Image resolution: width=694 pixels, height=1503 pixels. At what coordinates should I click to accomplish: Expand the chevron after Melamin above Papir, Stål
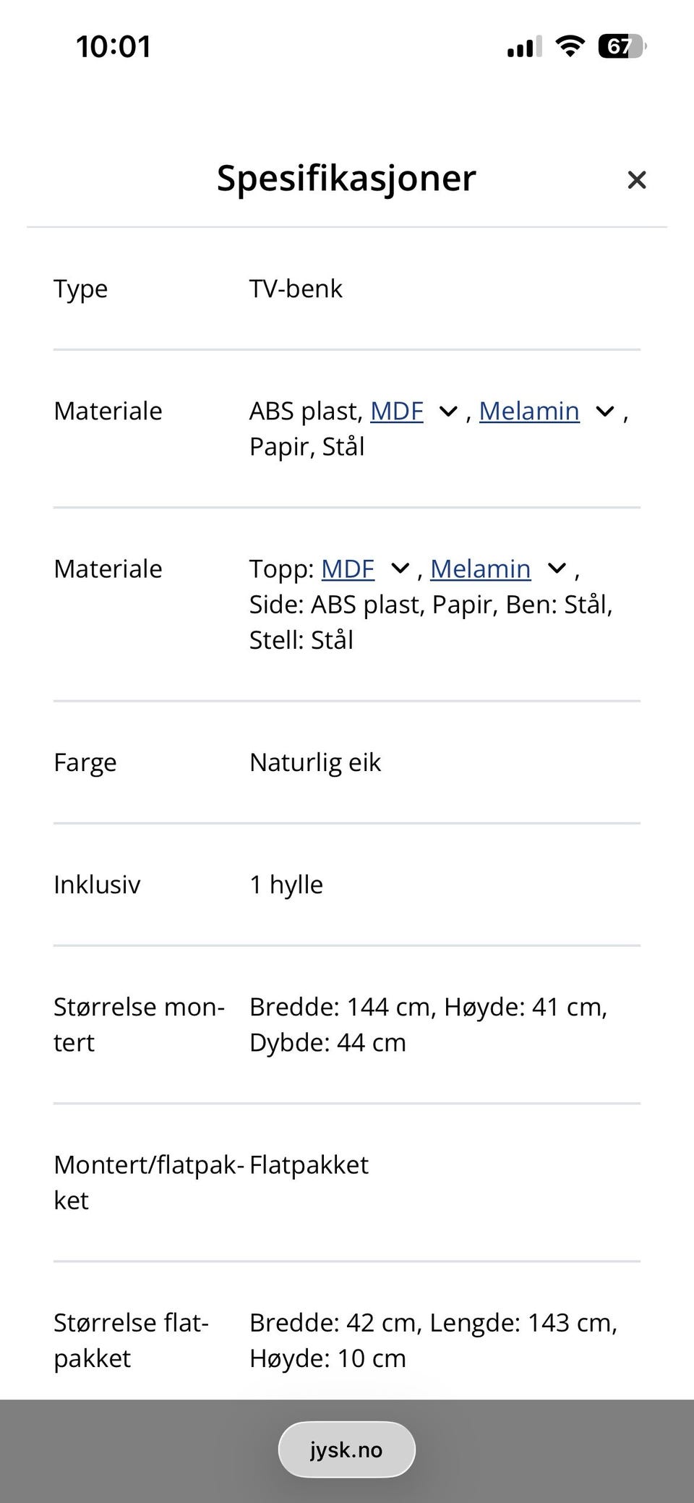point(604,412)
